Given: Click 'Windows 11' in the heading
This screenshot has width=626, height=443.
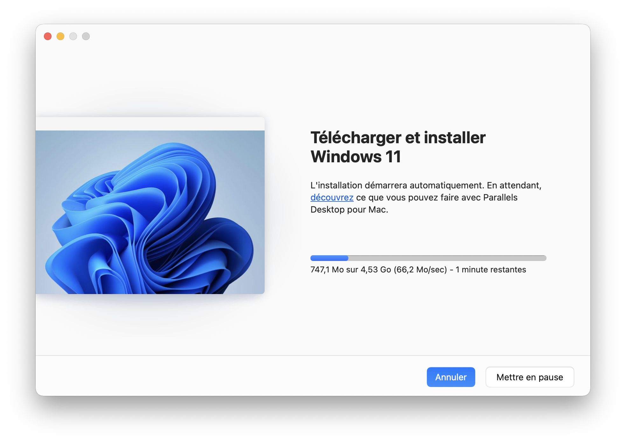Looking at the screenshot, I should (x=356, y=157).
